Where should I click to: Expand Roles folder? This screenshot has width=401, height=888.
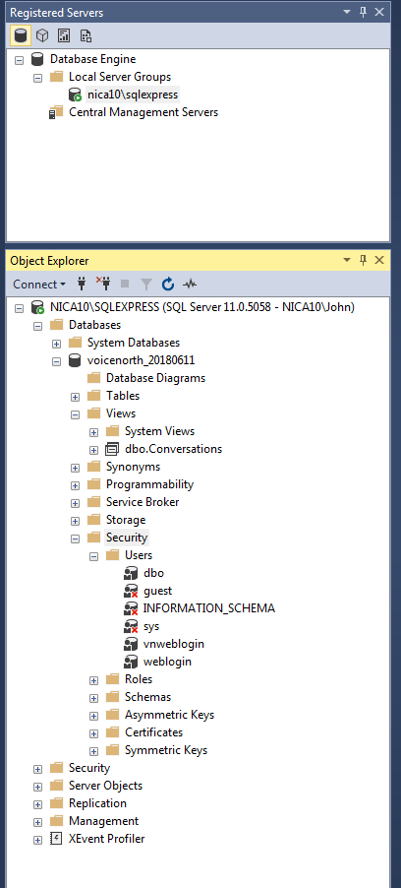coord(94,680)
